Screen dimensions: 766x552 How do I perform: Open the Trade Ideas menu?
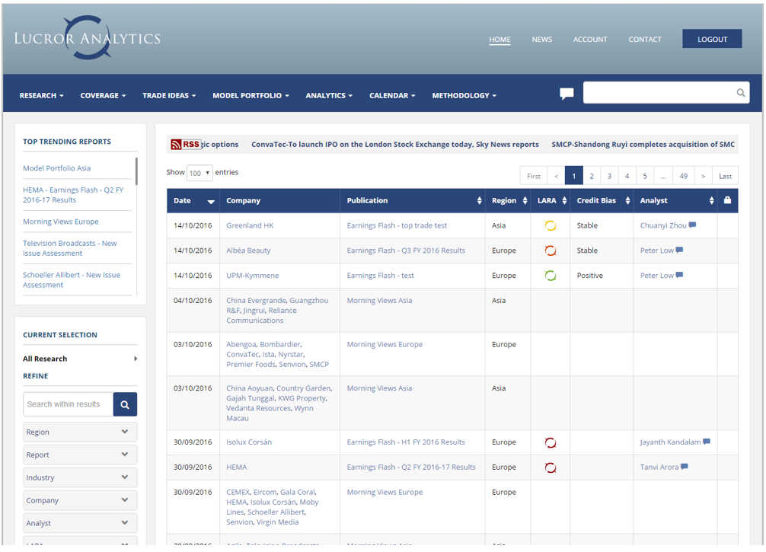[169, 96]
